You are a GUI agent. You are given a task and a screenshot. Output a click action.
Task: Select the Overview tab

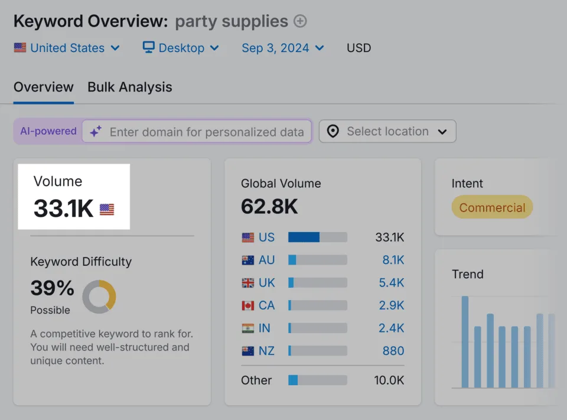[43, 87]
